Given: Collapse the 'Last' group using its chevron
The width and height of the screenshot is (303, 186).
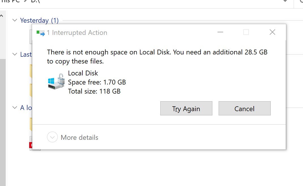Looking at the screenshot, I should click(x=15, y=54).
